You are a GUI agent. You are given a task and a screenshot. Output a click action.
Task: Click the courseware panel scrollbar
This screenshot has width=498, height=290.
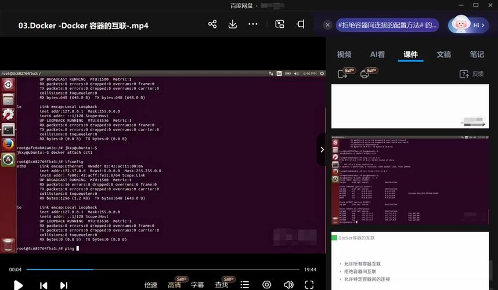tap(492, 270)
